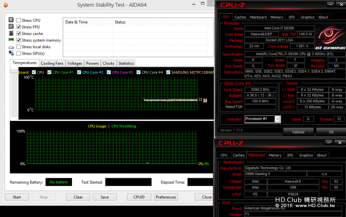Open Mainboard tab in upper CPU-Z window
346x217 pixels.
click(258, 17)
